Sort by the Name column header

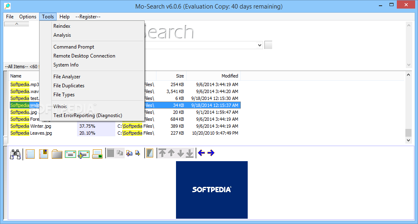pyautogui.click(x=16, y=76)
